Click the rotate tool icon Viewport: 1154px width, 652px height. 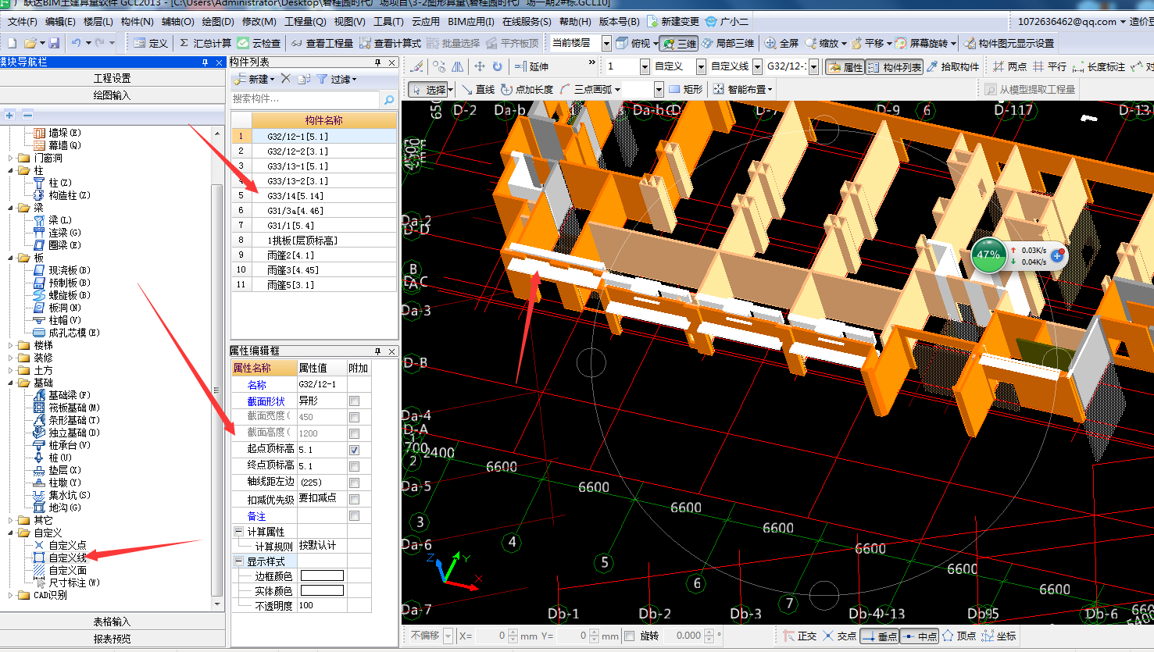(498, 66)
